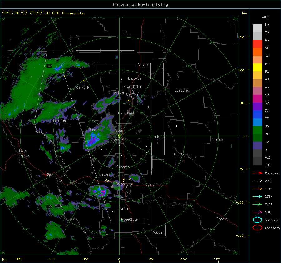
Task: Click the cyan current ellipse legend icon
Action: [257, 220]
